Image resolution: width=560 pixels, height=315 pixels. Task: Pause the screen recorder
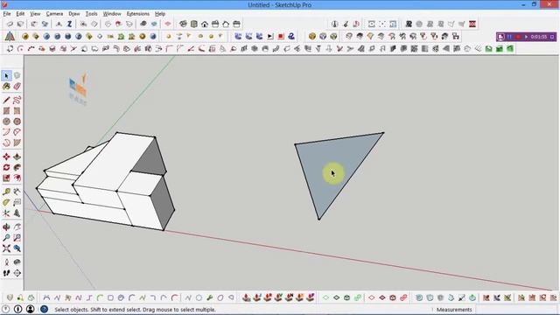(x=509, y=37)
